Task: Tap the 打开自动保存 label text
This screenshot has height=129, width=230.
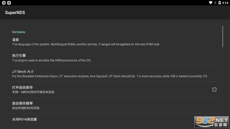Action: click(22, 87)
